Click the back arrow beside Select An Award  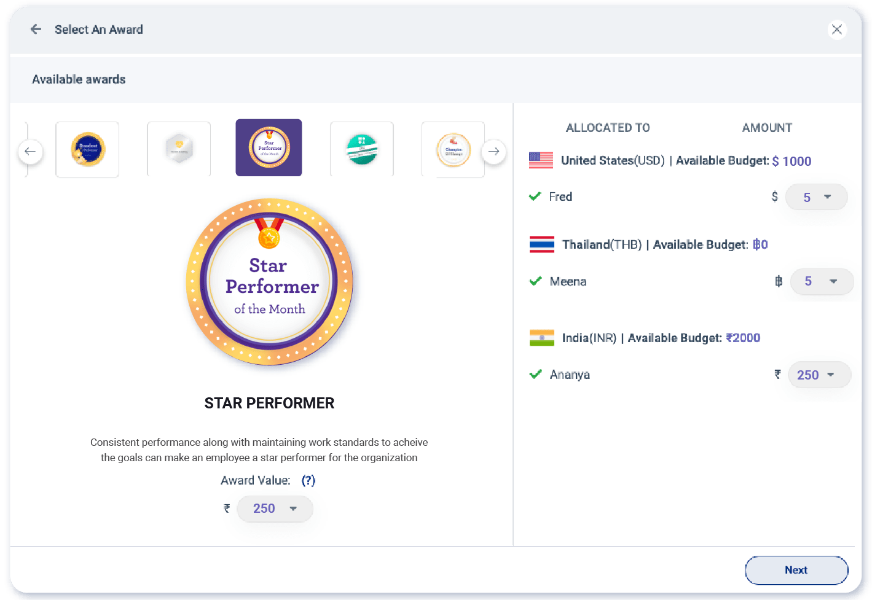[x=36, y=29]
